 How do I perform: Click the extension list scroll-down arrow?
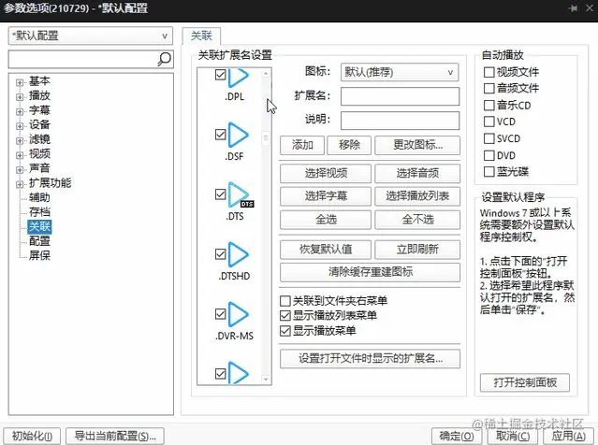click(x=266, y=379)
